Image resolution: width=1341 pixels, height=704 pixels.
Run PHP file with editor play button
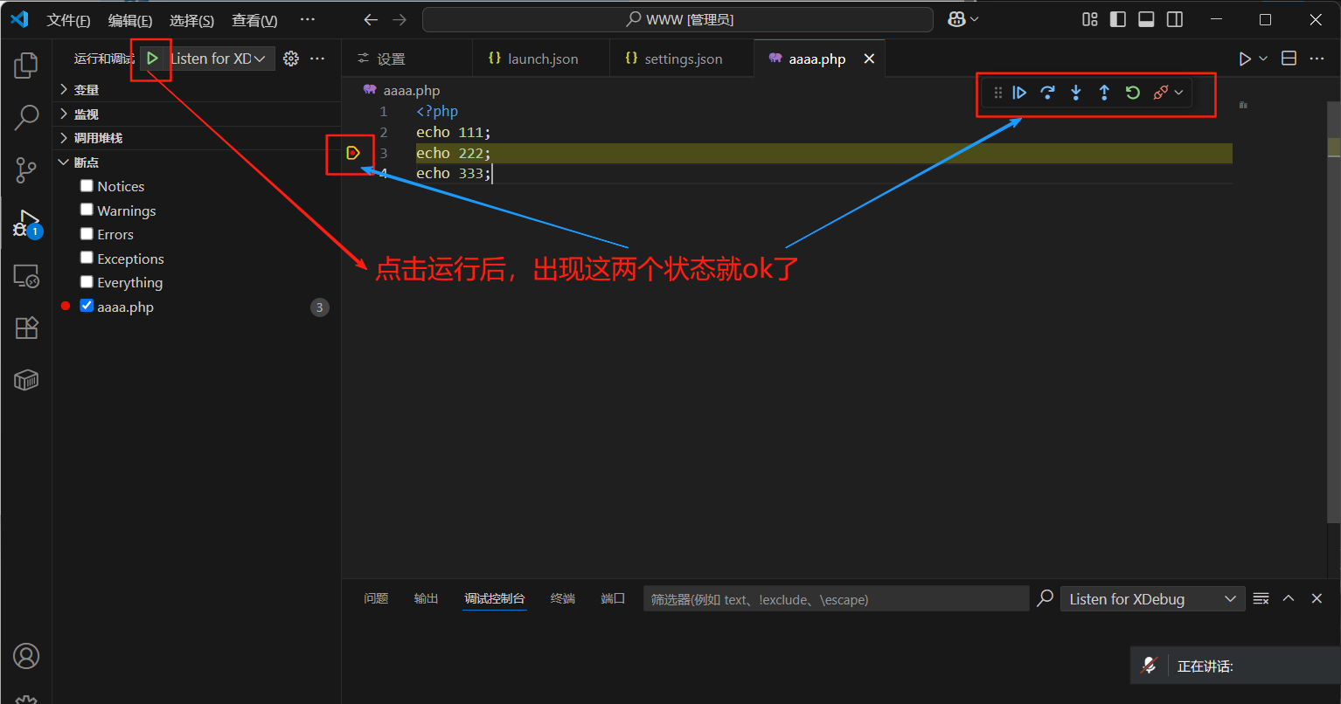point(1245,59)
